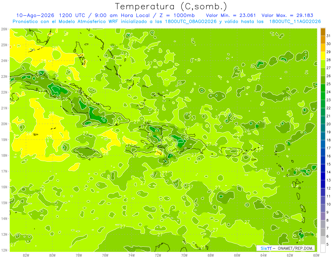Image resolution: width=336 pixels, height=259 pixels.
Task: Click the legend swatch between 26 and 27
Action: pos(323,72)
